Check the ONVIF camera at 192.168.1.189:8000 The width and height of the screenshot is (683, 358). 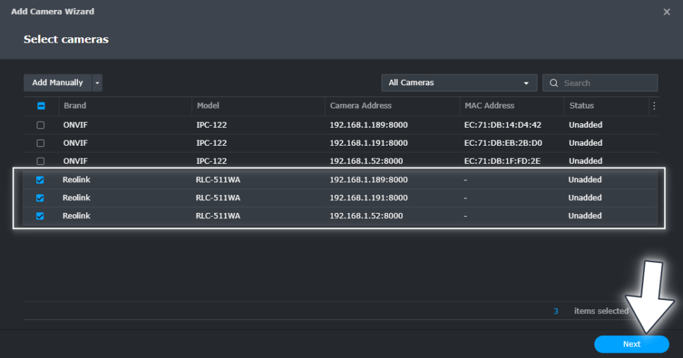[40, 125]
